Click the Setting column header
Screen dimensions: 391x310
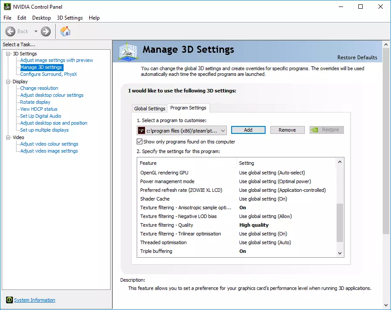pyautogui.click(x=286, y=163)
